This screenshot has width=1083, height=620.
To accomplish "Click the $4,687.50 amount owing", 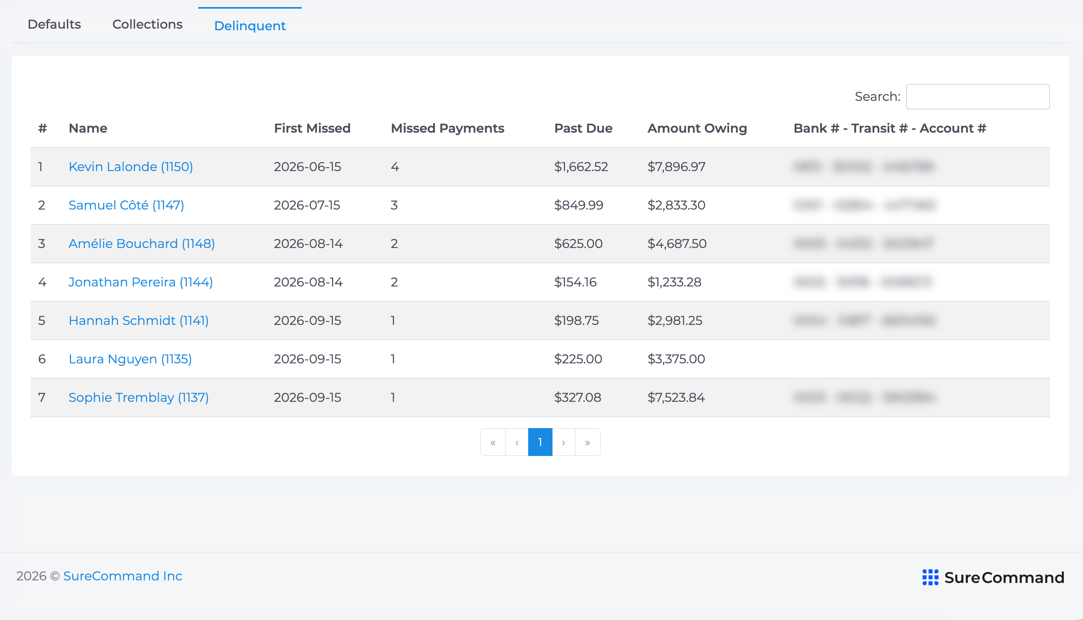I will [x=677, y=244].
